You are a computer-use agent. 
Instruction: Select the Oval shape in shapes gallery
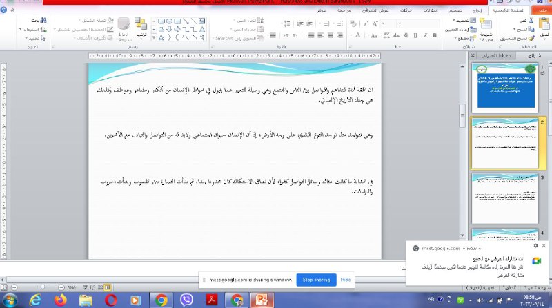[x=169, y=21]
